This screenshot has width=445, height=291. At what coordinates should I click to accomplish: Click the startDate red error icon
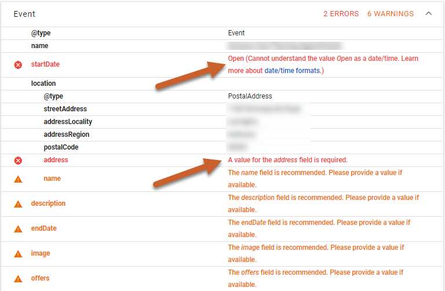click(x=18, y=64)
